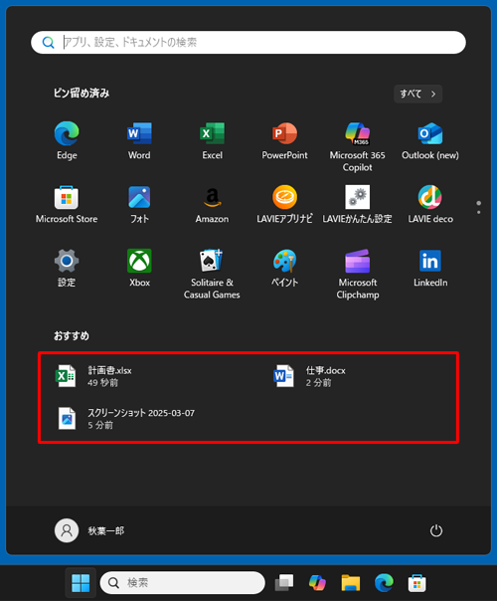Screen dimensions: 497x601
Task: Launch LAVIE deco app
Action: click(x=430, y=204)
